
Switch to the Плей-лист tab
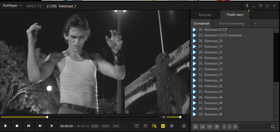click(235, 15)
